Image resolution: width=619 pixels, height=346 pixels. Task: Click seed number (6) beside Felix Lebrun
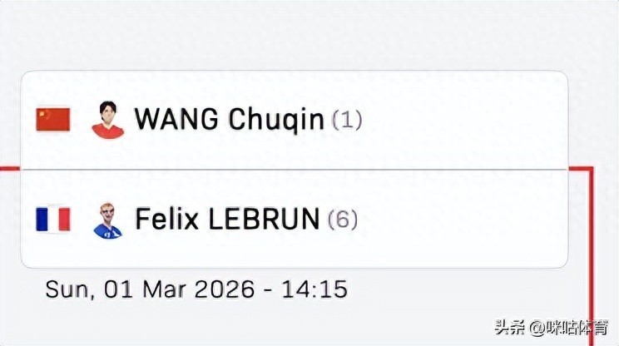click(342, 220)
